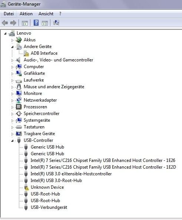Image resolution: width=182 pixels, height=220 pixels.
Task: Click the Forward arrow toolbar icon
Action: [13, 23]
